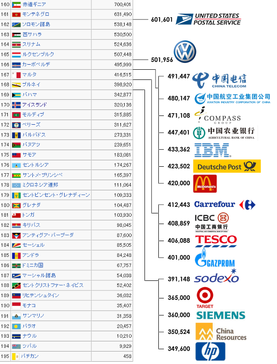The width and height of the screenshot is (277, 364).
Task: Follow the バルバドス link
Action: (34, 135)
